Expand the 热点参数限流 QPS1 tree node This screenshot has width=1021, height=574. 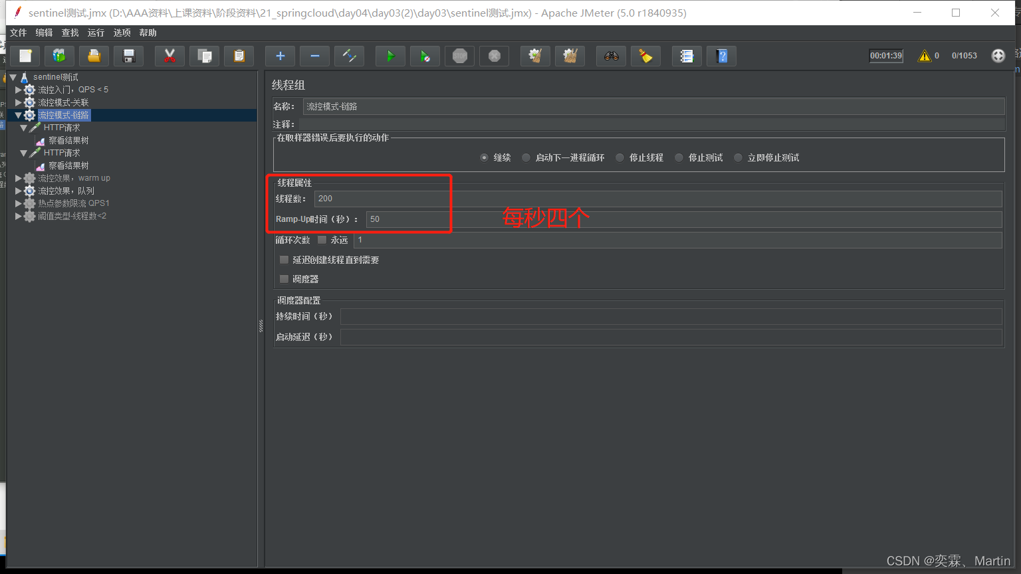click(x=19, y=203)
